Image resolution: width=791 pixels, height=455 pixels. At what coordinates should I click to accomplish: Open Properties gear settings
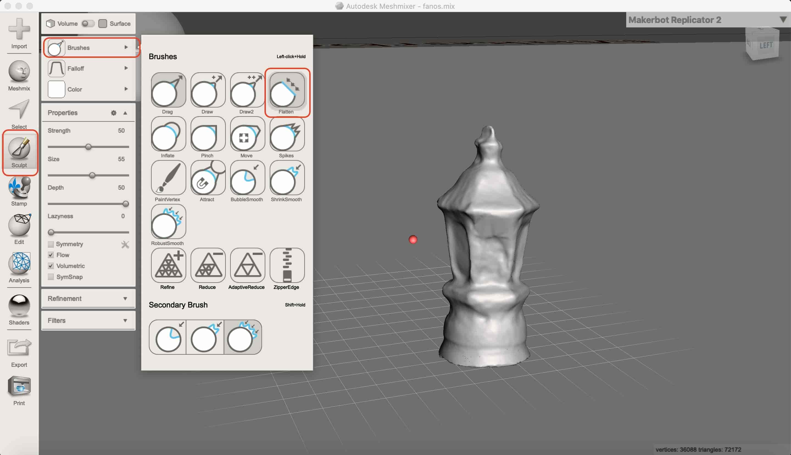point(114,113)
